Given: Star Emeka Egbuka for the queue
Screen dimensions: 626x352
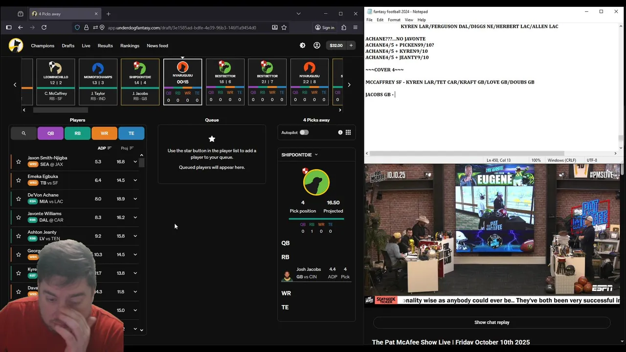Looking at the screenshot, I should pyautogui.click(x=19, y=180).
